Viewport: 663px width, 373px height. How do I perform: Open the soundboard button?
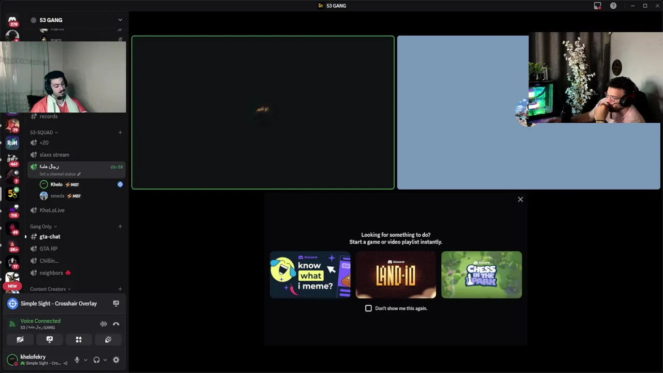(x=108, y=339)
